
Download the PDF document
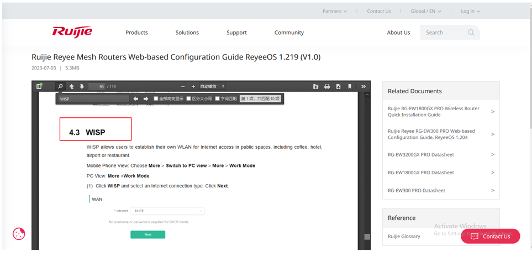338,87
